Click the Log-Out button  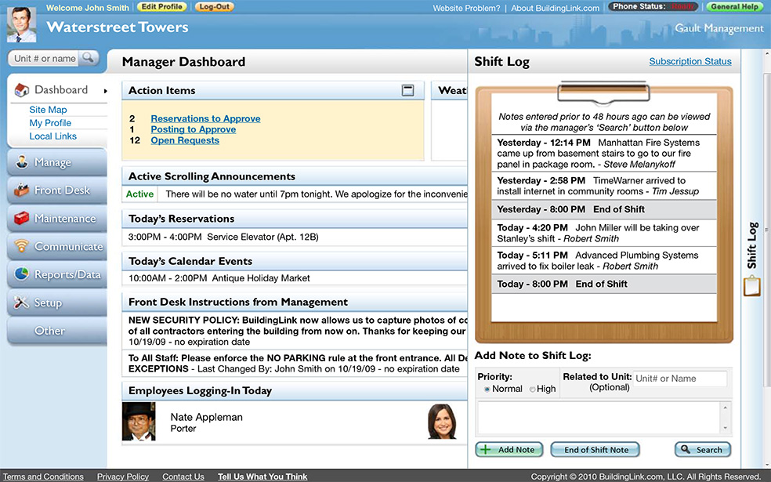[x=215, y=7]
